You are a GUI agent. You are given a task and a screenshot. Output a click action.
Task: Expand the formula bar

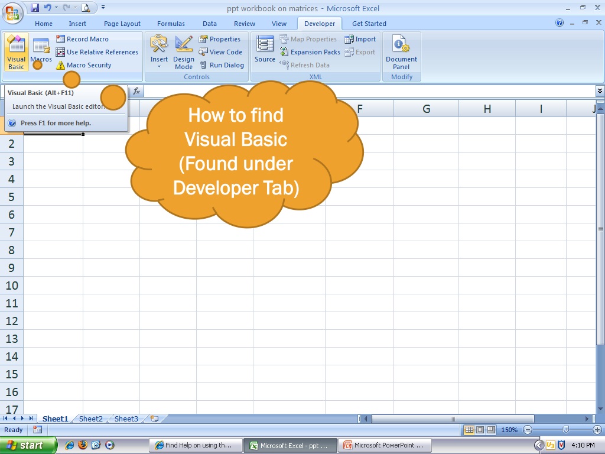pos(600,91)
